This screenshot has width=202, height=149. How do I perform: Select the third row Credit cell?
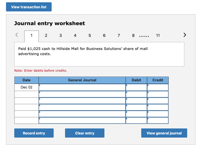(x=158, y=101)
